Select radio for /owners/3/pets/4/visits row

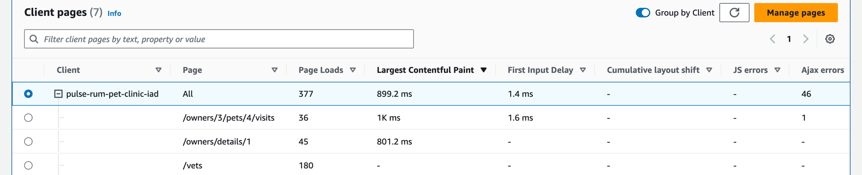tap(28, 118)
